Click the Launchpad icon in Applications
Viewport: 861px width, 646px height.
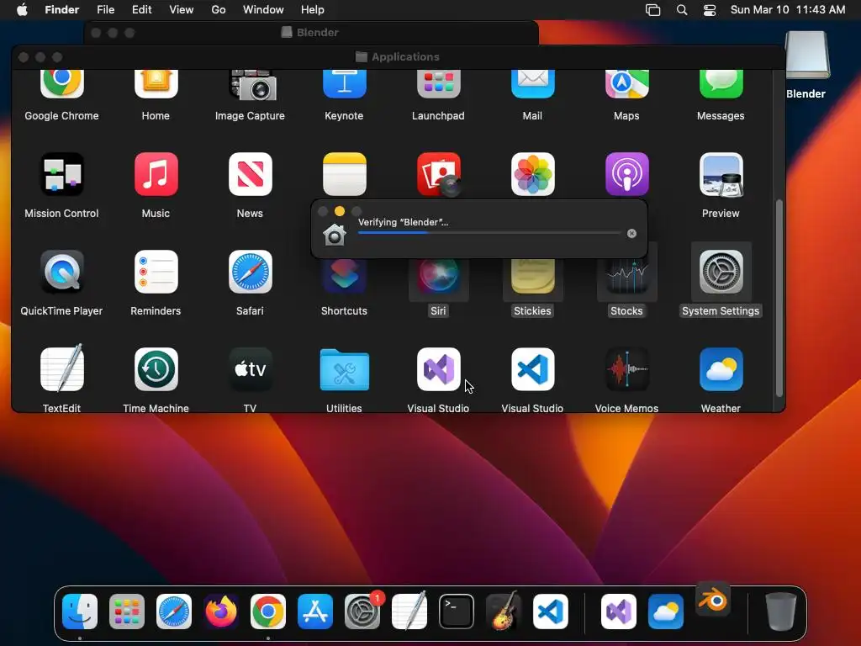[x=438, y=84]
